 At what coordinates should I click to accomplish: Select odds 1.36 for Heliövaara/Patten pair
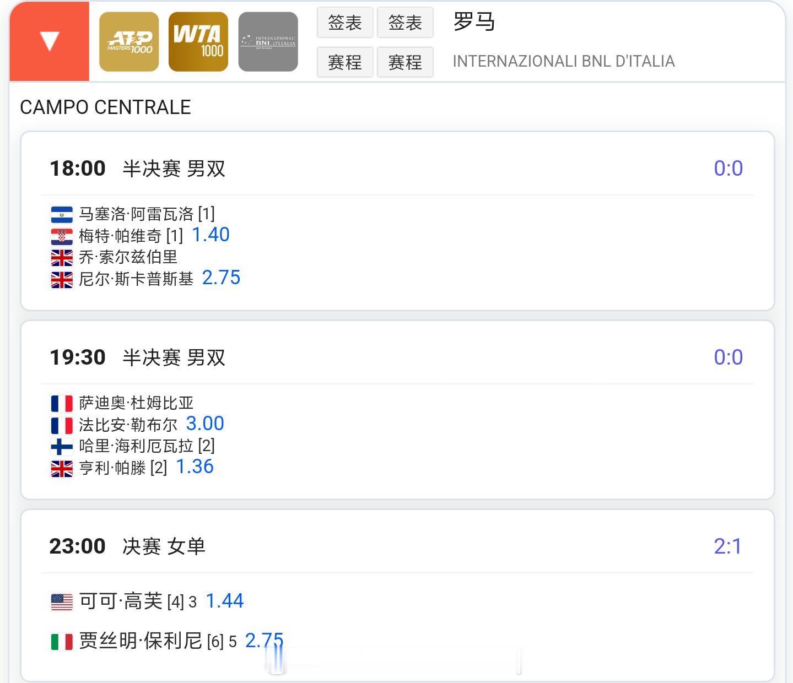click(195, 467)
